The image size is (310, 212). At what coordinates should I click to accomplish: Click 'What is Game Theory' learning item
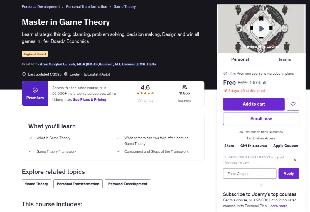coord(53,138)
